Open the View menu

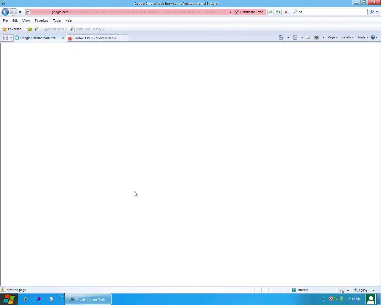[26, 21]
